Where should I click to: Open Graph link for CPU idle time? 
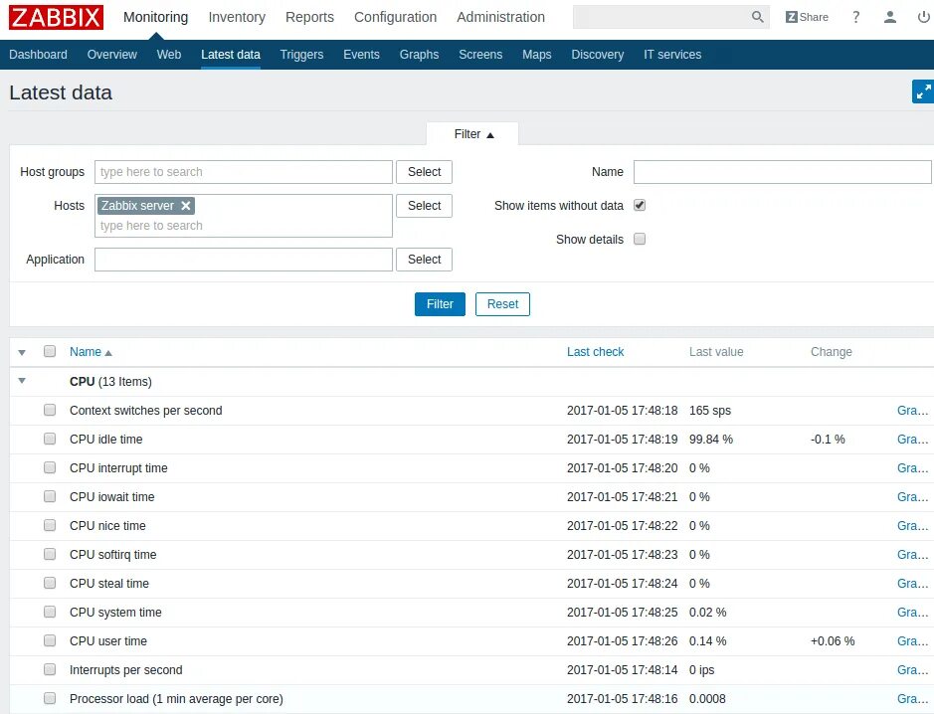(x=912, y=439)
